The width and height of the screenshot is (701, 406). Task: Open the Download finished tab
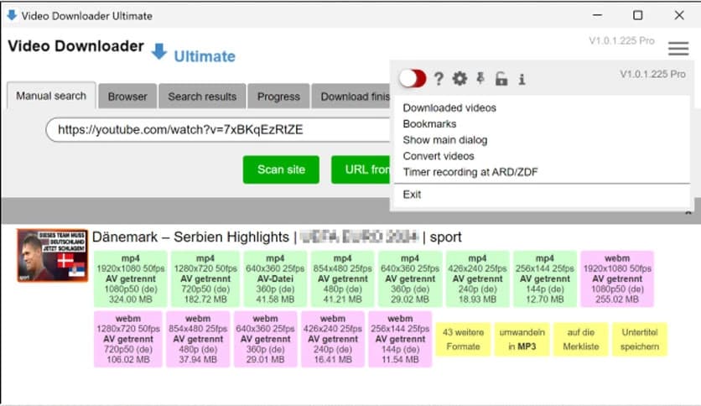click(x=351, y=96)
